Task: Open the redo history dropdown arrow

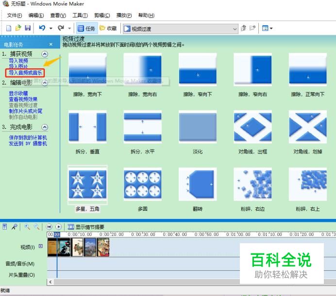Action: coord(69,28)
